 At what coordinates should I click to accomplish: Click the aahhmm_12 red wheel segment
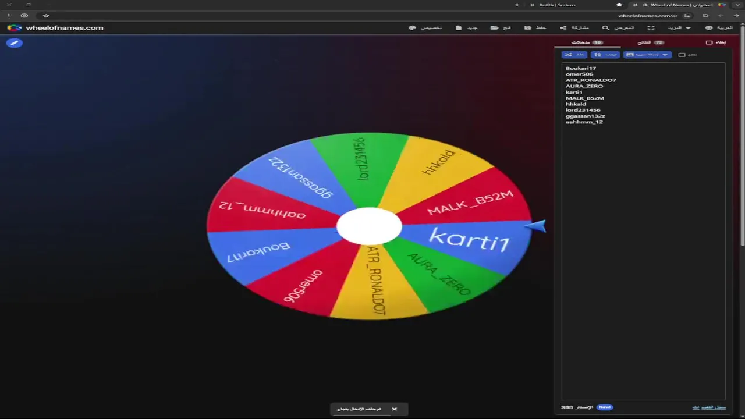(262, 210)
